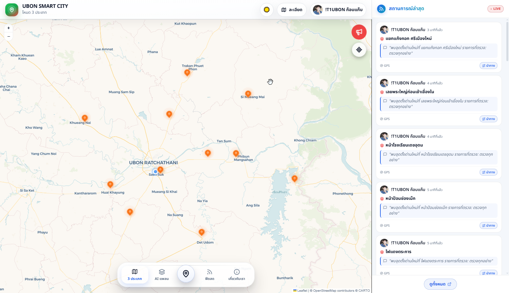Viewport: 509px width, 293px height.
Task: Open the AI แผน layers panel
Action: [162, 274]
